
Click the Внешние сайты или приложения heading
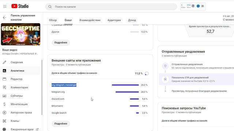[76, 60]
